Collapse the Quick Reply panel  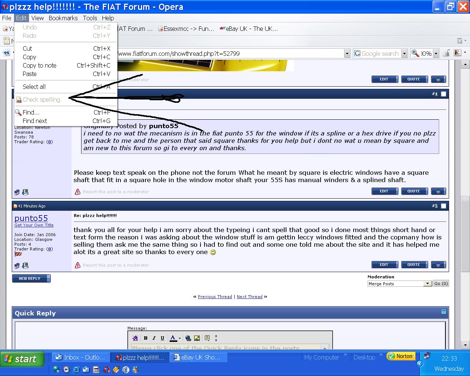pos(444,312)
